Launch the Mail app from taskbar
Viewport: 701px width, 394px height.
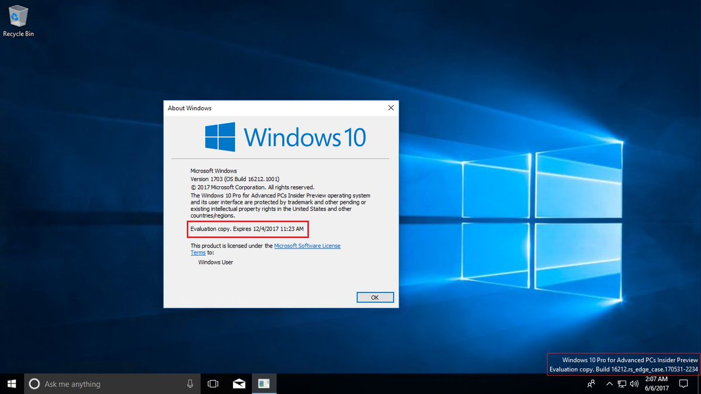point(239,383)
